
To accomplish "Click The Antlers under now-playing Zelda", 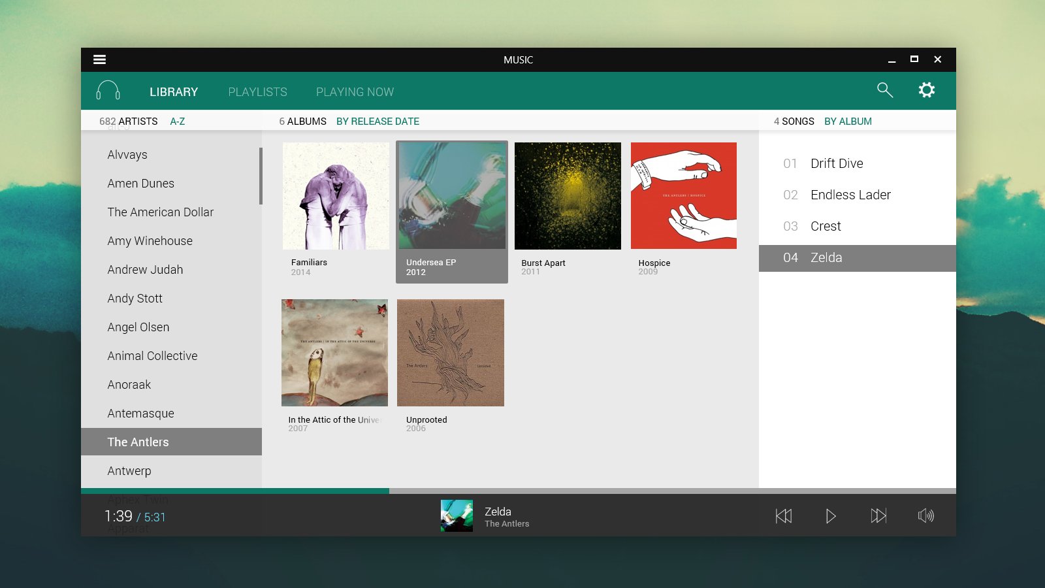I will coord(507,524).
